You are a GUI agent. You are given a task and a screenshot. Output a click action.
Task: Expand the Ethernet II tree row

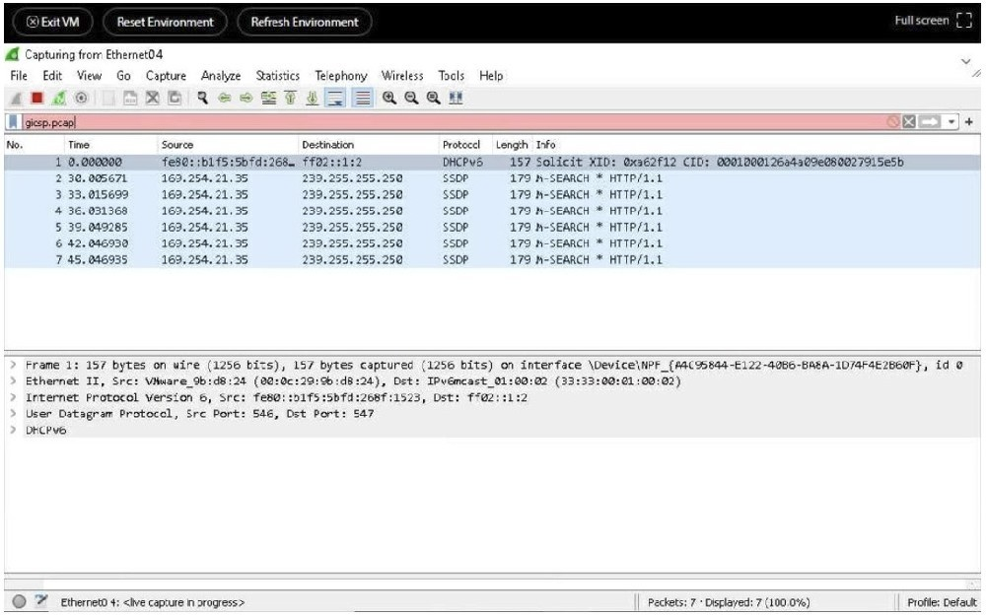(x=12, y=380)
